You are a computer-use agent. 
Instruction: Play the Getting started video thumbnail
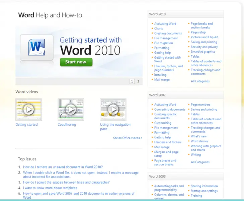click(29, 110)
